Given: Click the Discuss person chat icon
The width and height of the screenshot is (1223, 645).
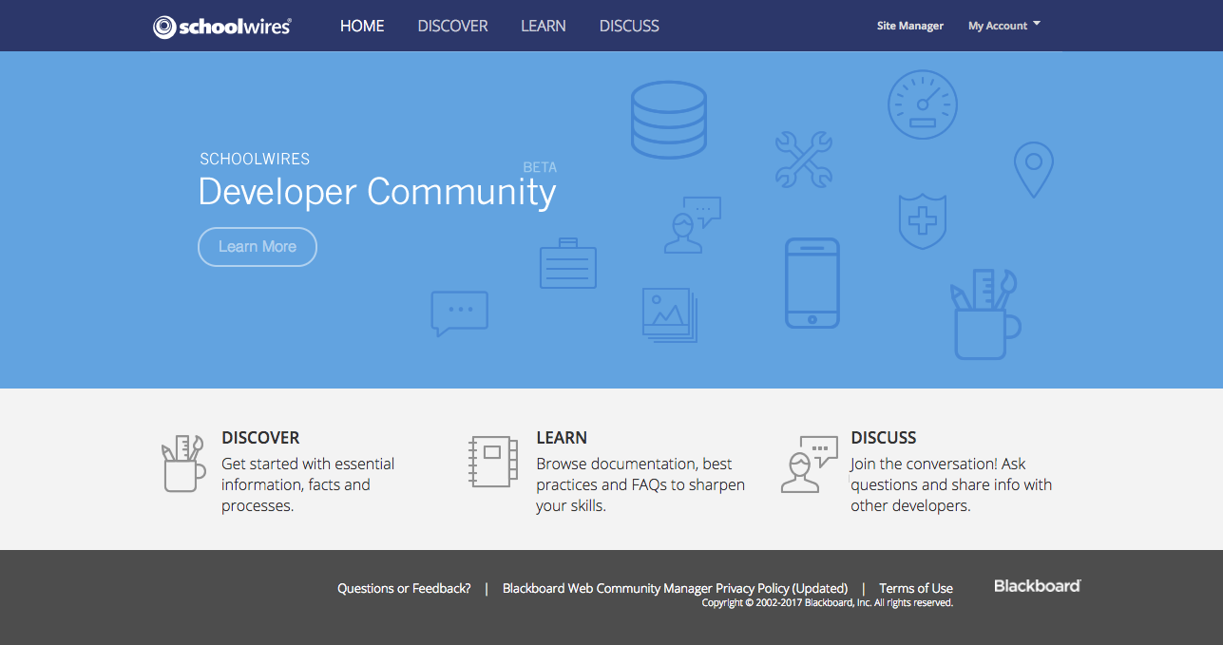Looking at the screenshot, I should pos(809,465).
